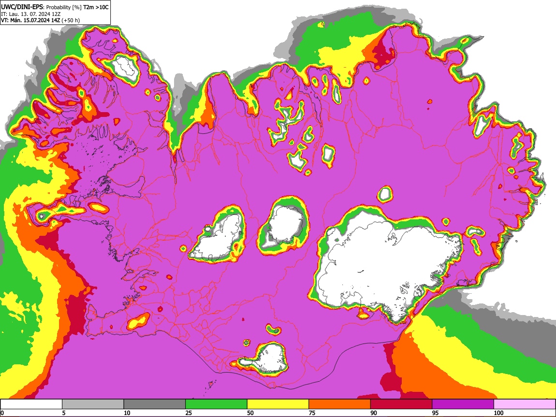Click the 'IT: Lau. 13. 07. 2024 12Z' line
The width and height of the screenshot is (556, 417).
coord(31,14)
